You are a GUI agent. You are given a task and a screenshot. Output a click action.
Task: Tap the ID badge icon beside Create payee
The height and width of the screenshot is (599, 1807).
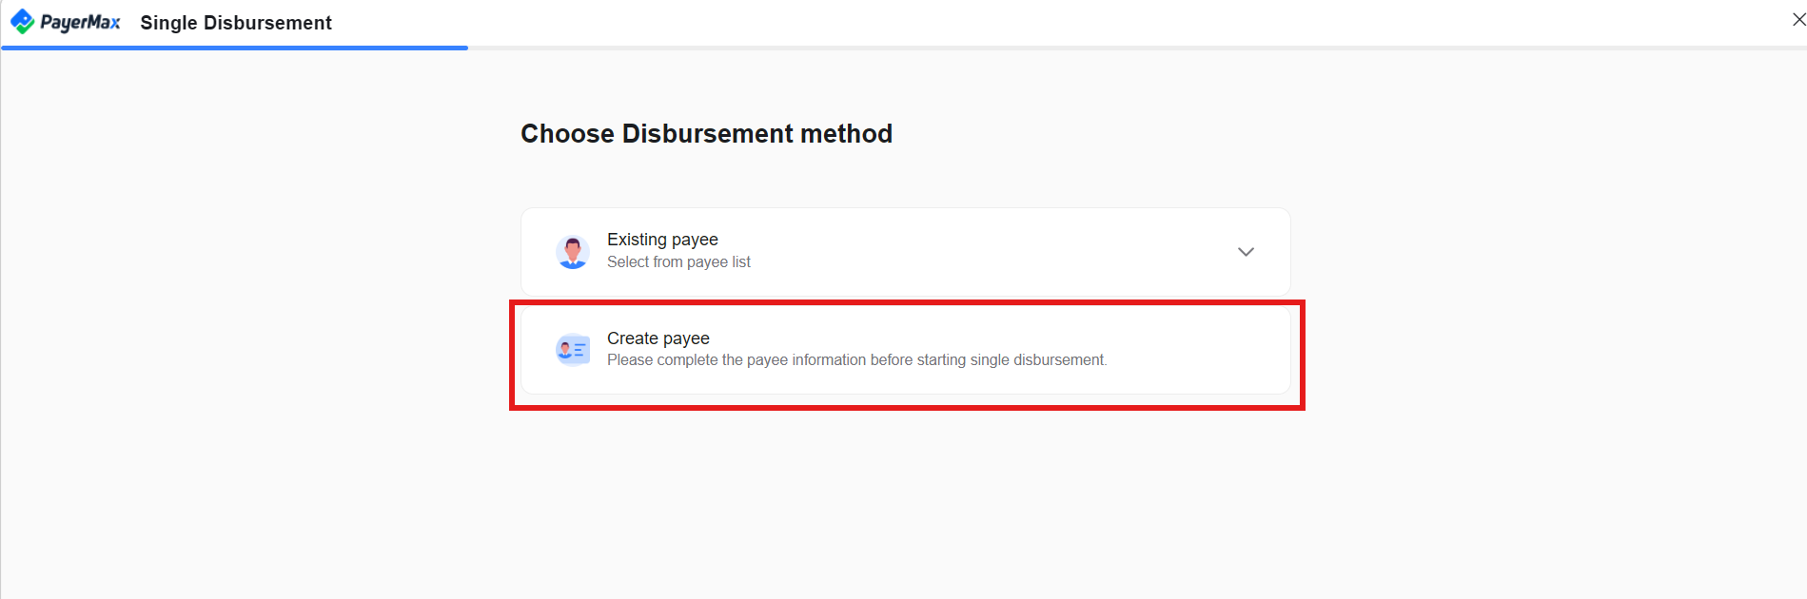(573, 349)
